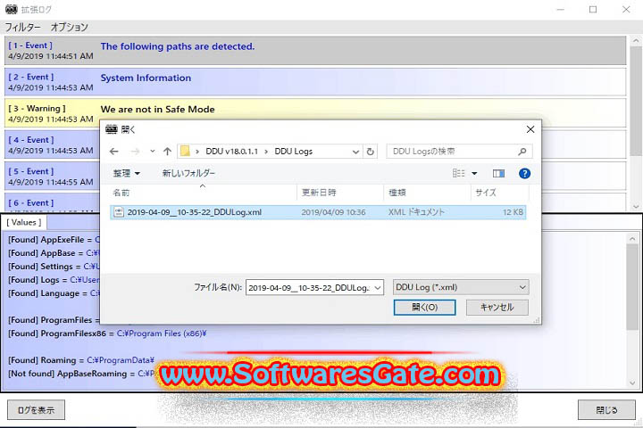Viewport: 643px width, 428px height.
Task: Click '[Not found] AppBaseRoaming' value line
Action: [82, 374]
